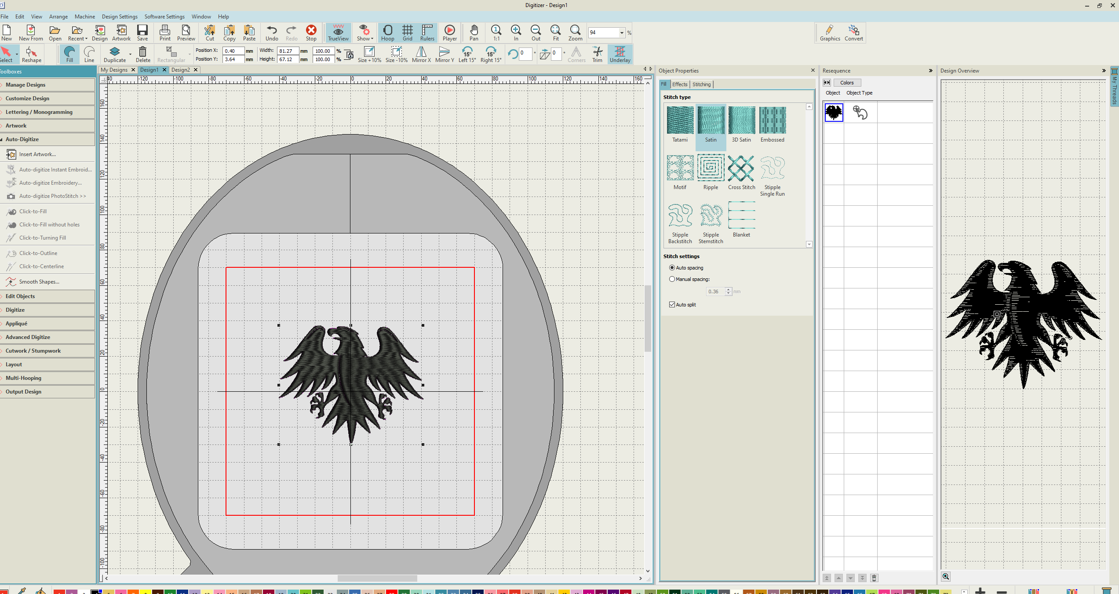The image size is (1119, 594).
Task: Switch to the Effects tab
Action: [x=679, y=84]
